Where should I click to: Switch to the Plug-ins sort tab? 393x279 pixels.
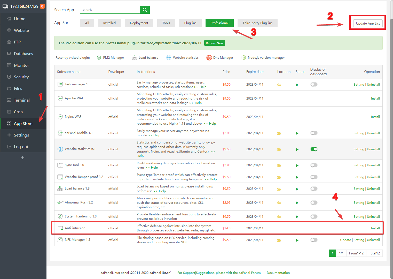tap(190, 23)
